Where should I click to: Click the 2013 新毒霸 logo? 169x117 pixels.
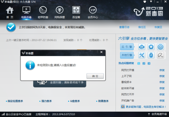pos(148,11)
